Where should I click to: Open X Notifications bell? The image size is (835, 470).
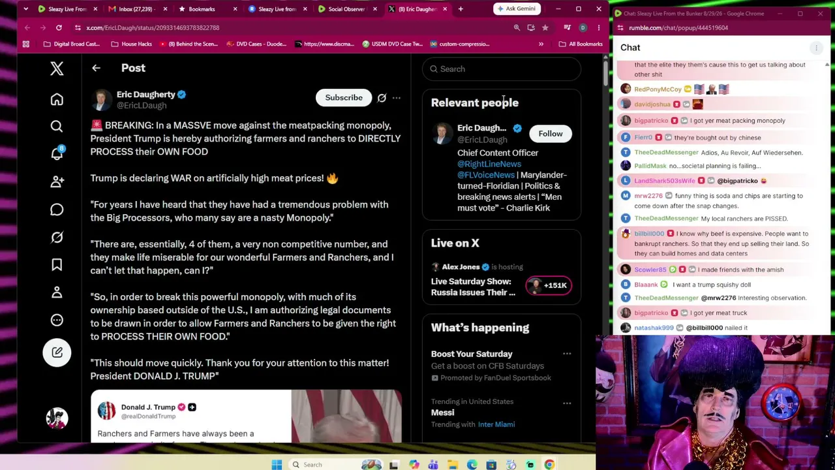57,153
